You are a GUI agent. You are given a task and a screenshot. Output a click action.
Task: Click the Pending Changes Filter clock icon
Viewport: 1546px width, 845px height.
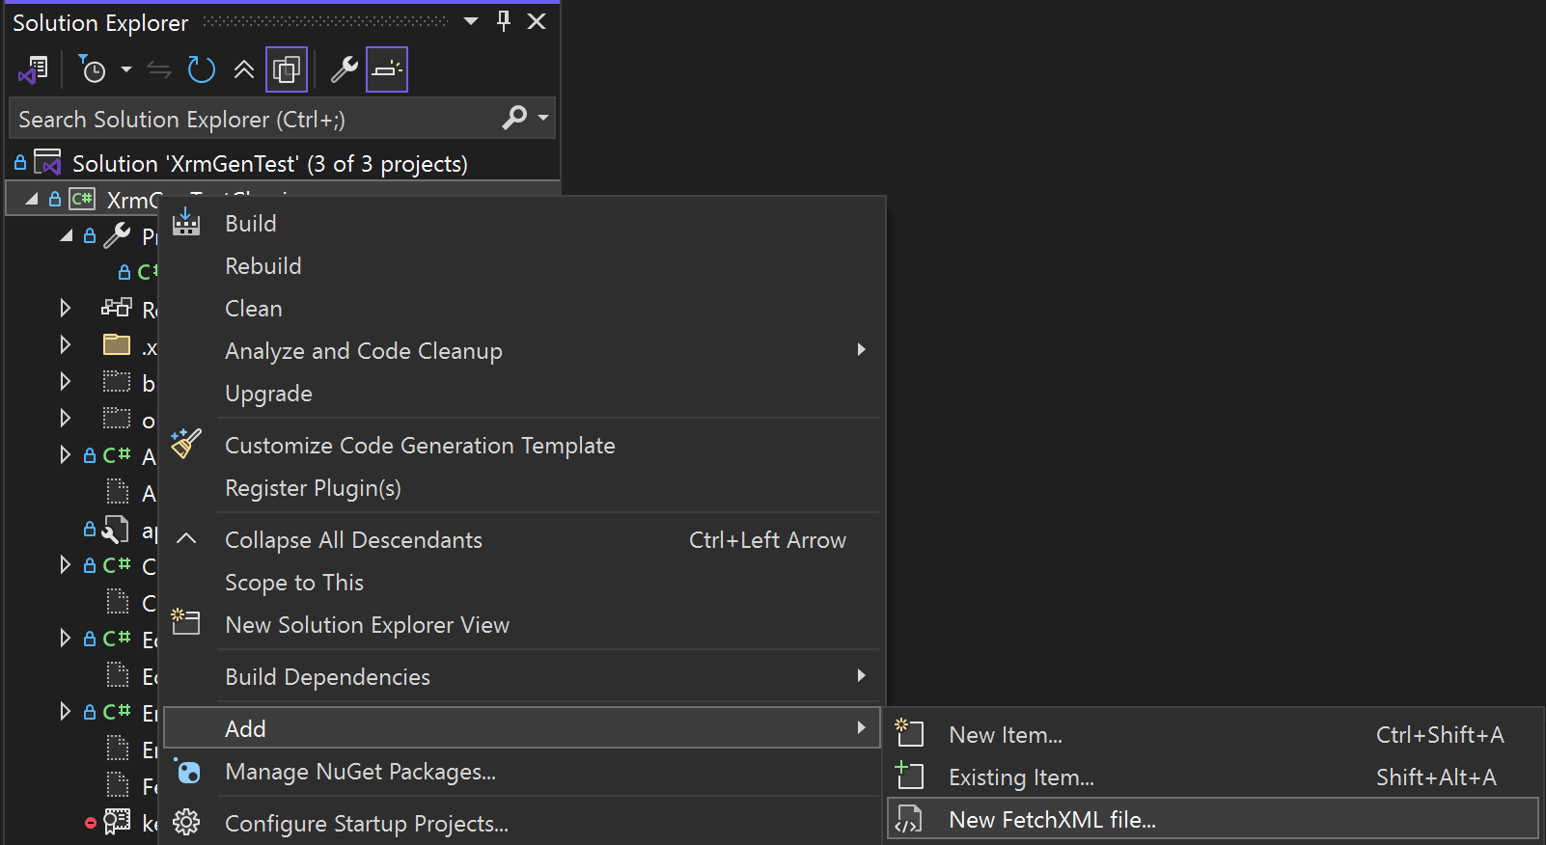tap(94, 69)
